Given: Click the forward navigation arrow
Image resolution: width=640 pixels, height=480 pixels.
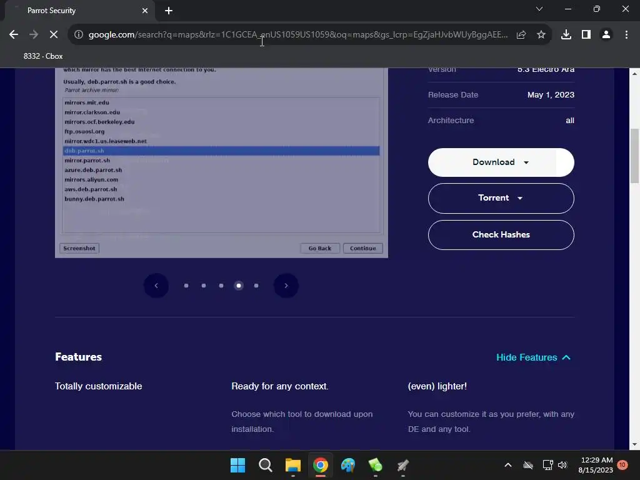Looking at the screenshot, I should [34, 35].
